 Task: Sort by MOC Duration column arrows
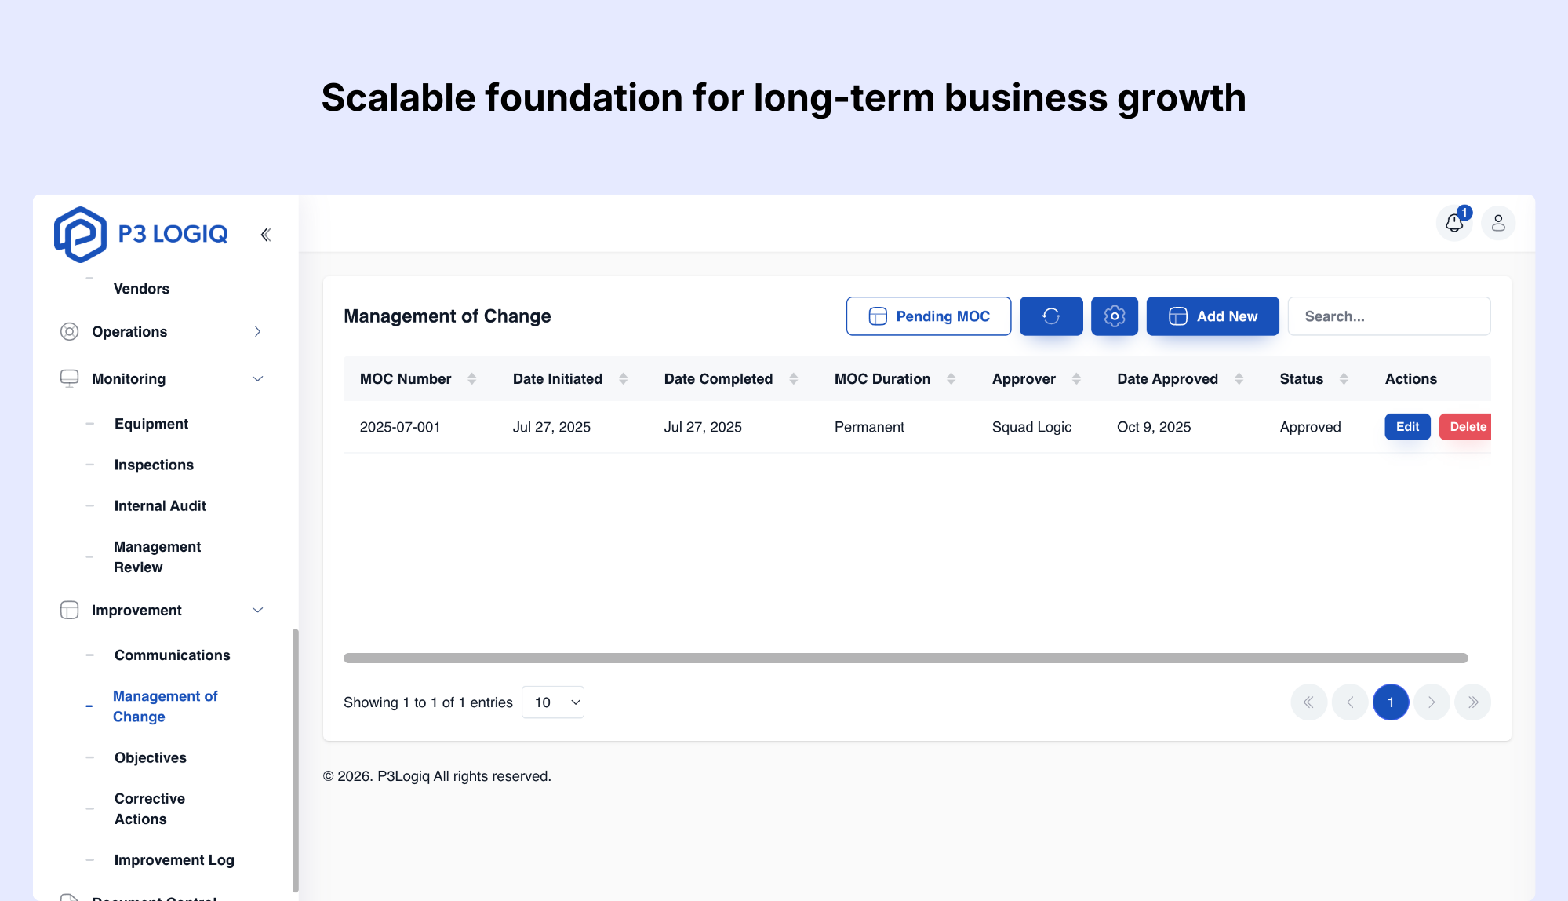(951, 379)
